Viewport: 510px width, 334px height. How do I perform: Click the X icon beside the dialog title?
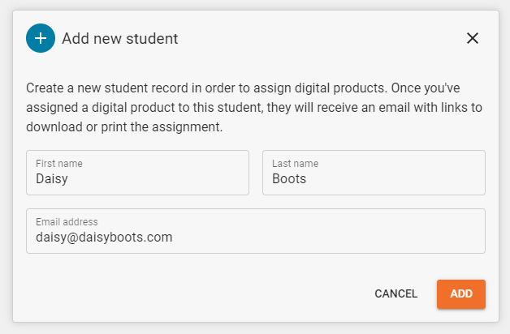[x=473, y=38]
